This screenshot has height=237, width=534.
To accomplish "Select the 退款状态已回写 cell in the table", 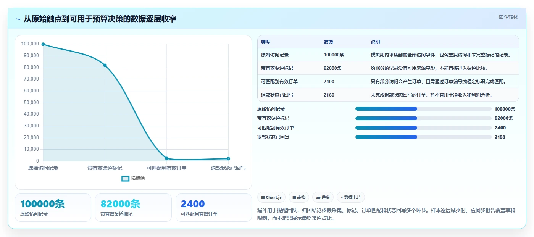I will point(277,95).
